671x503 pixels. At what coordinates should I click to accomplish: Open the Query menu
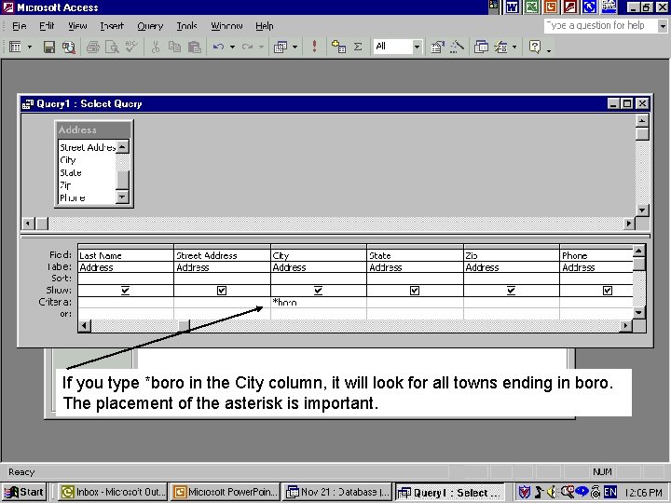(x=150, y=26)
